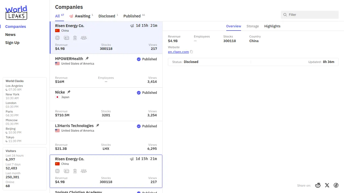This screenshot has height=193, width=344.
Task: Switch to the Storage tab
Action: point(253,26)
